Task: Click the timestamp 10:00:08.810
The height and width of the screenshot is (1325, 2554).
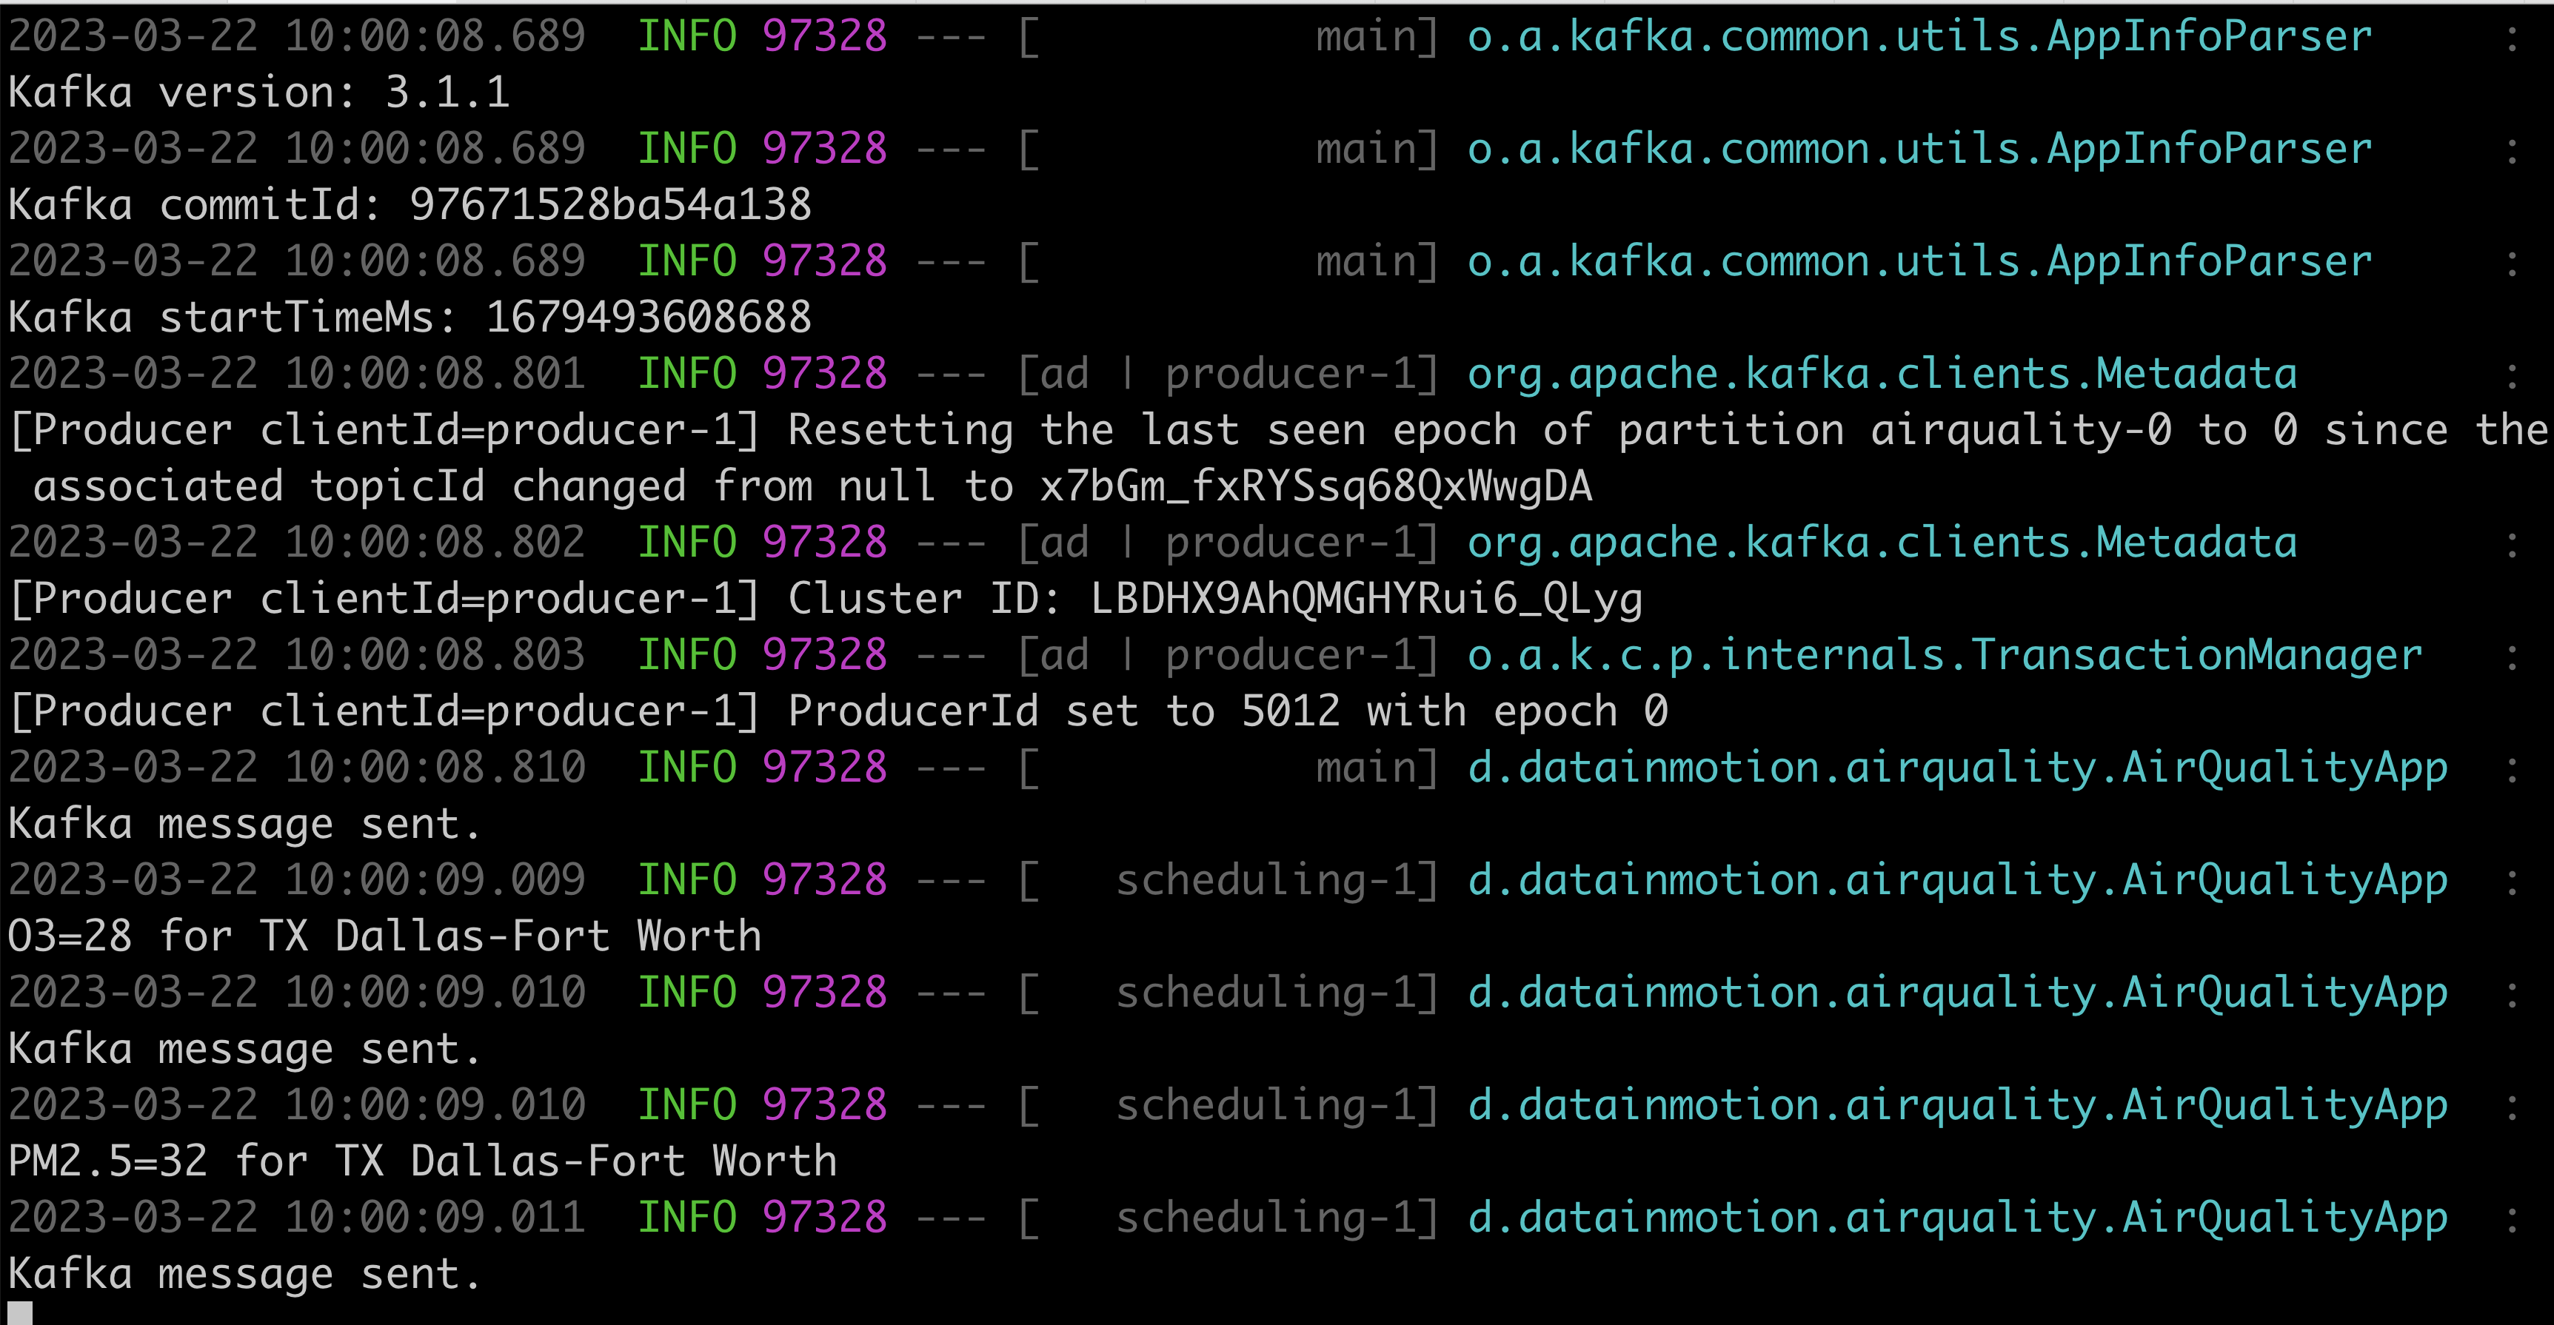Action: click(x=434, y=768)
